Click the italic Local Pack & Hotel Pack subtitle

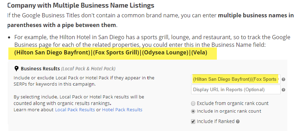88,69
